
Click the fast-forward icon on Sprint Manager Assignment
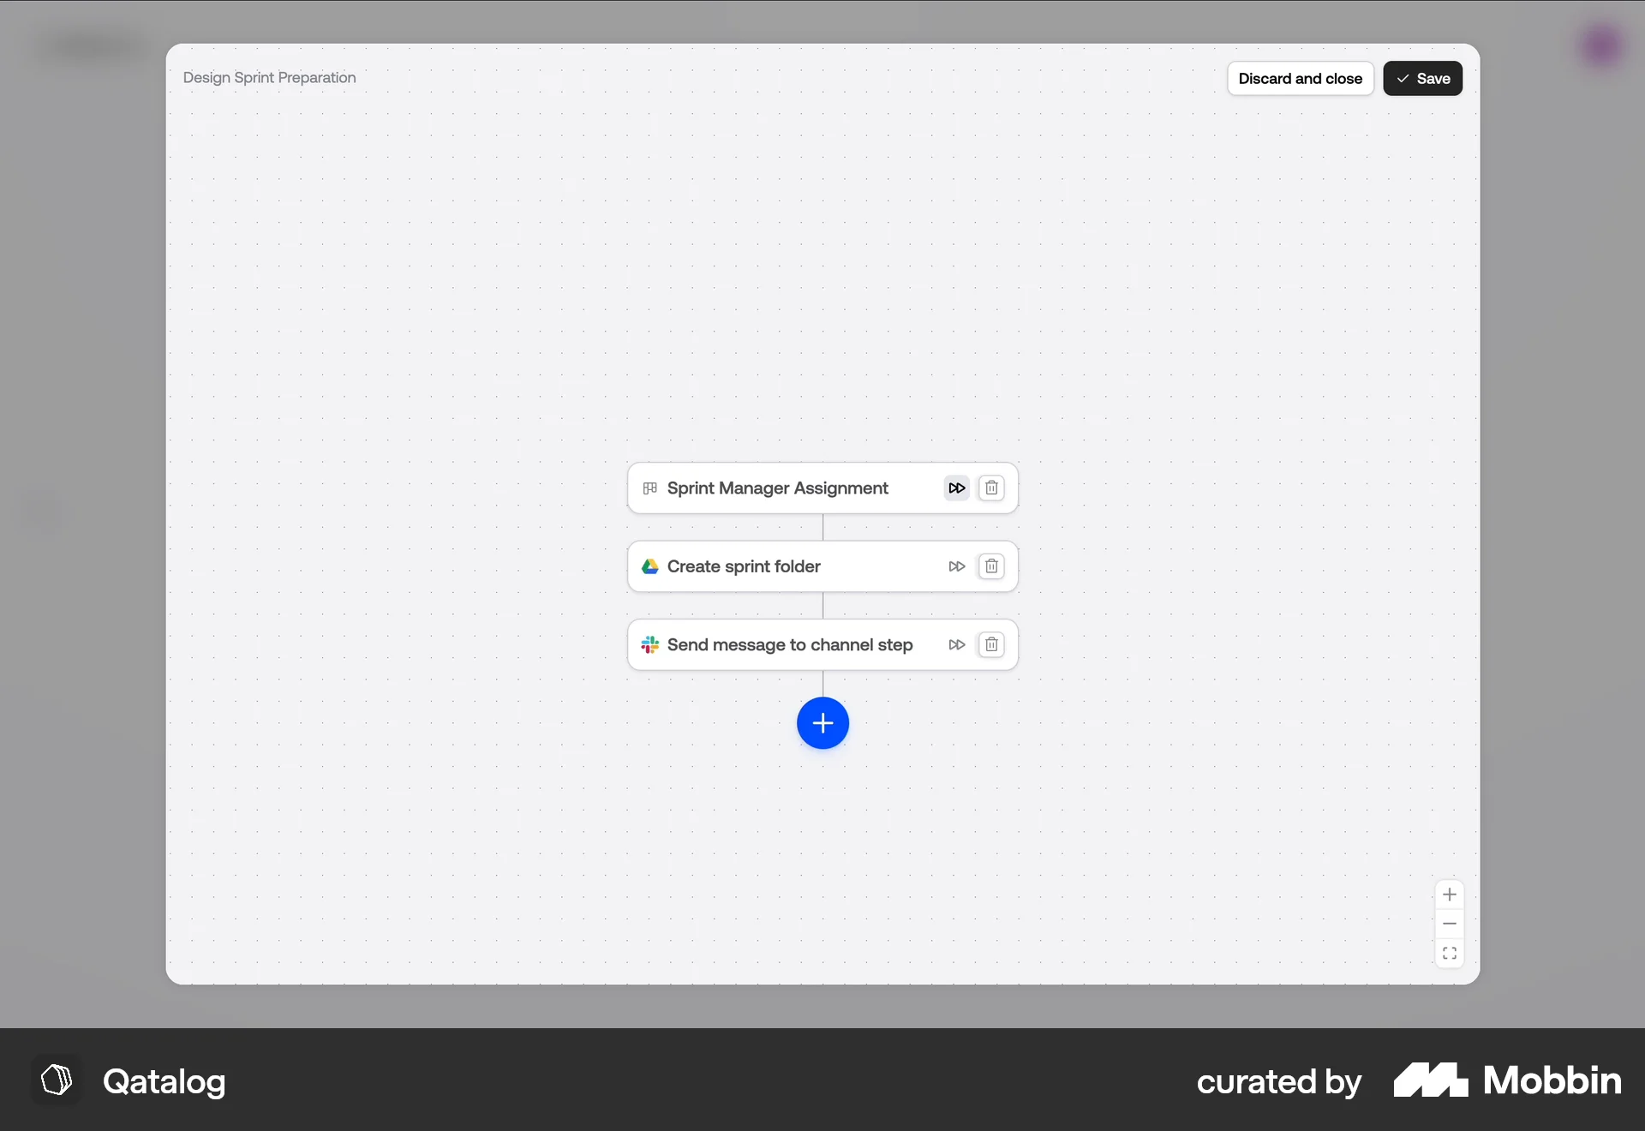(956, 488)
